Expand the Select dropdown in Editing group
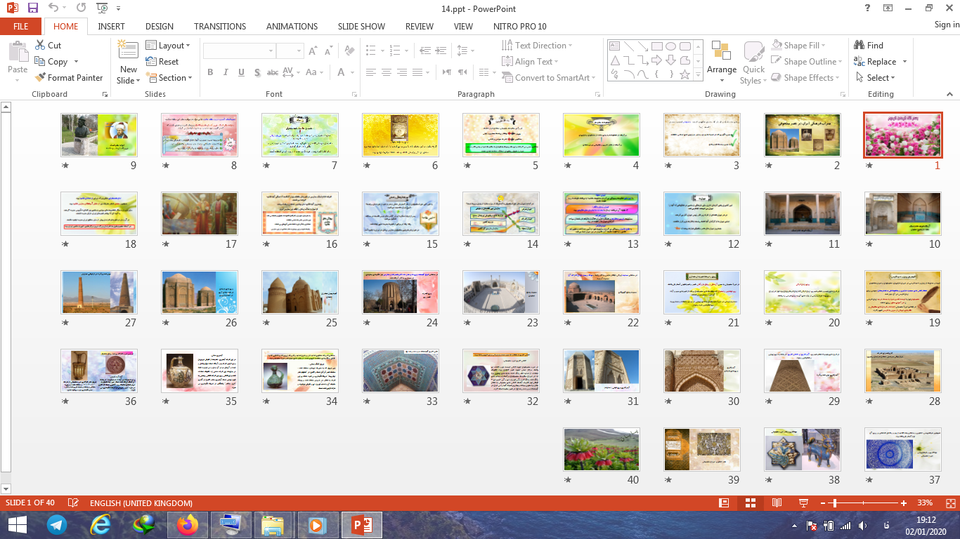 (x=876, y=78)
